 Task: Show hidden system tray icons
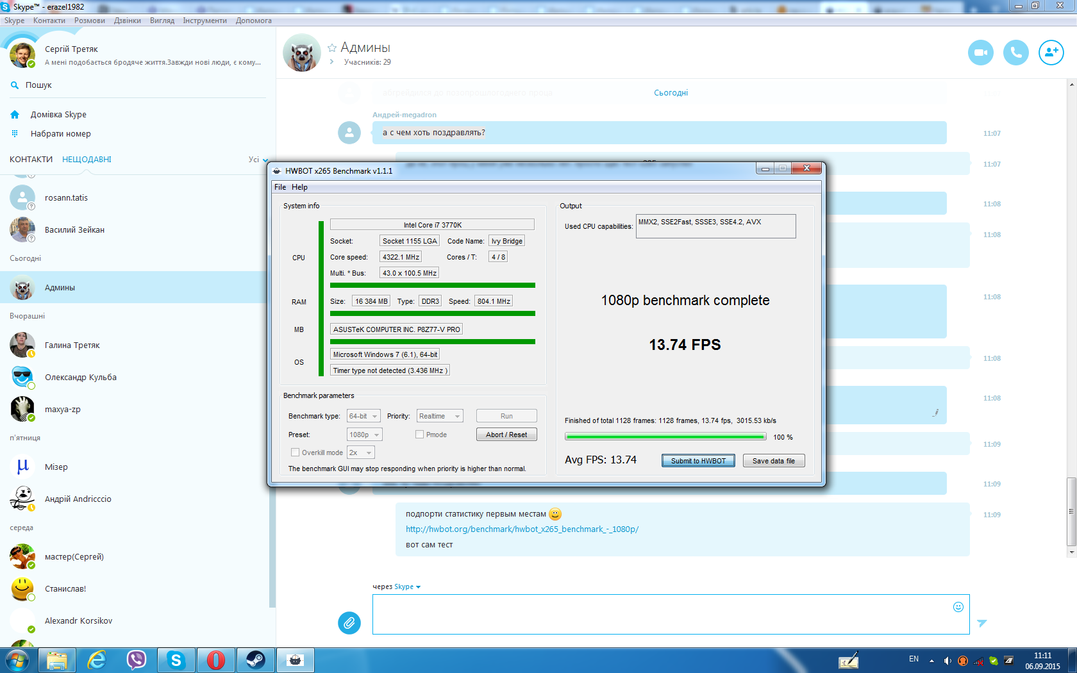point(931,661)
